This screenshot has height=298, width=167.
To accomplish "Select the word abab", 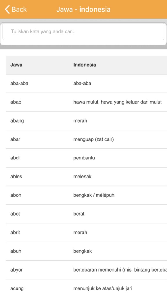I will (15, 102).
